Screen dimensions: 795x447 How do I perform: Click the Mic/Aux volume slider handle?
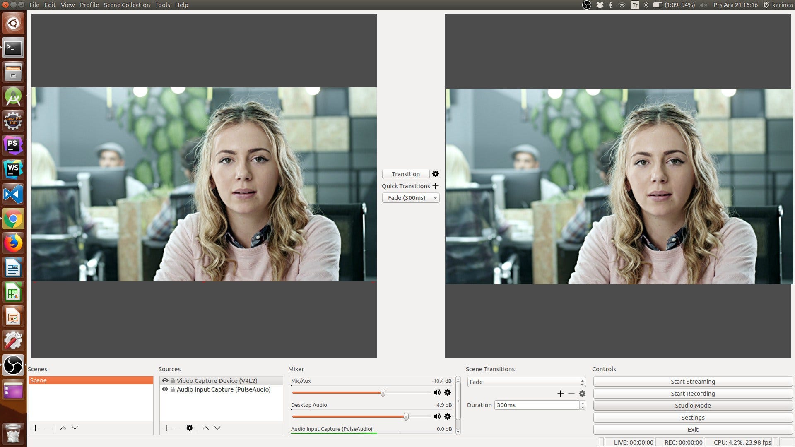(x=383, y=392)
